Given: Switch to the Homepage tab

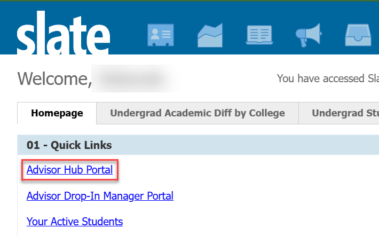Looking at the screenshot, I should click(57, 113).
